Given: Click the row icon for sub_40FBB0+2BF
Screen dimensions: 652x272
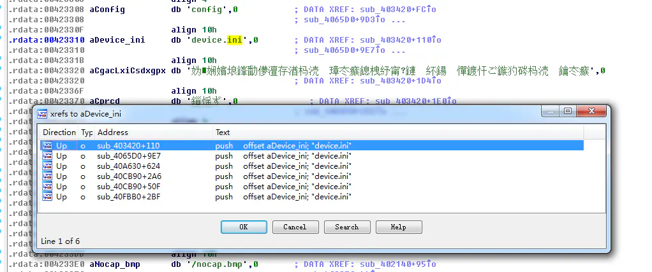Looking at the screenshot, I should 47,197.
